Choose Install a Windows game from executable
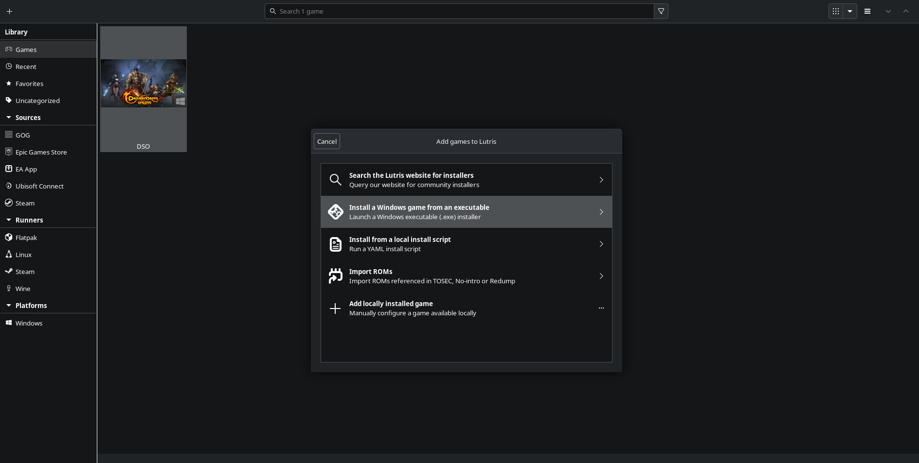This screenshot has height=463, width=919. [467, 212]
